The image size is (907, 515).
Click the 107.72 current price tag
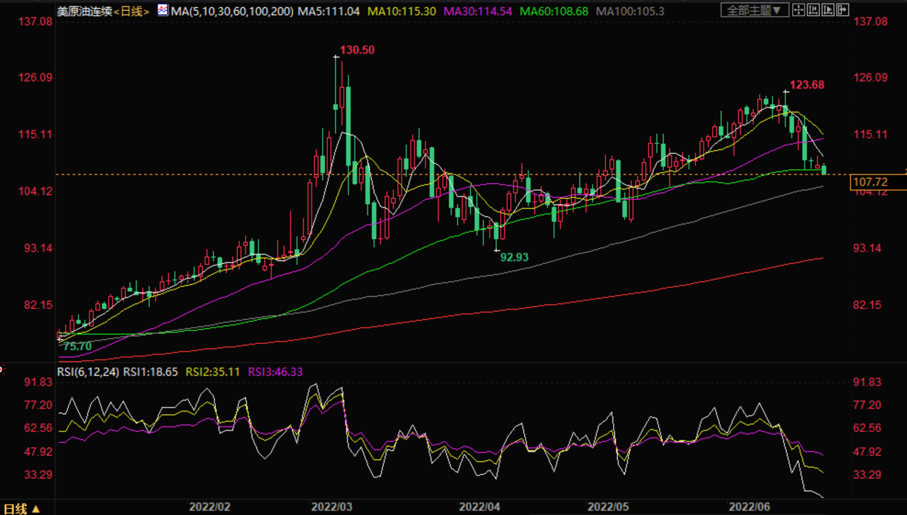point(870,182)
